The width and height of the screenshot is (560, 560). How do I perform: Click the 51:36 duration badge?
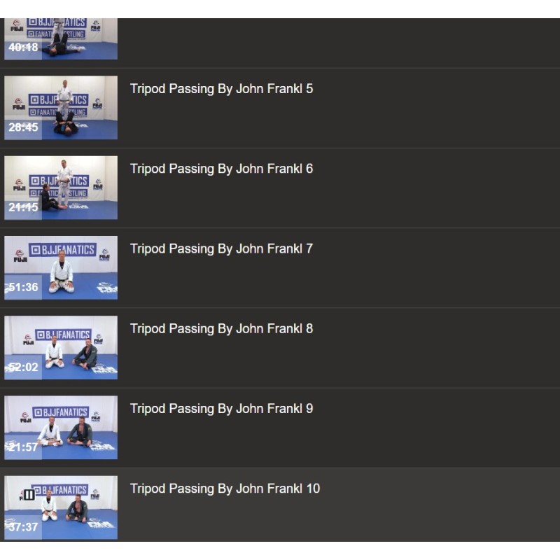click(23, 287)
